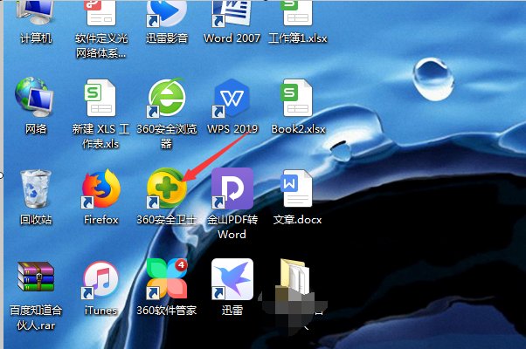The image size is (526, 349).
Task: Click the 360安全卫士 shortcut icon
Action: point(168,188)
